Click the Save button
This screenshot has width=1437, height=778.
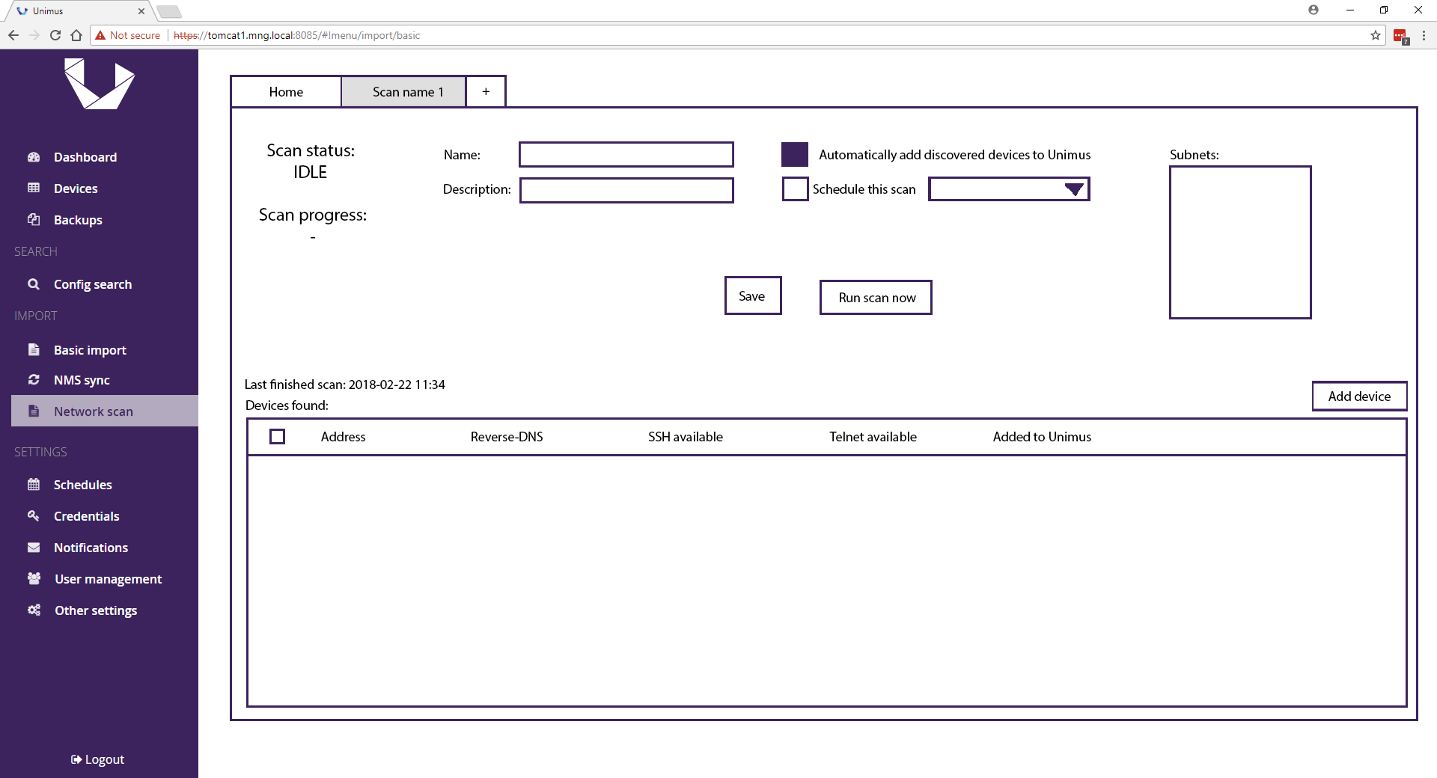point(753,295)
